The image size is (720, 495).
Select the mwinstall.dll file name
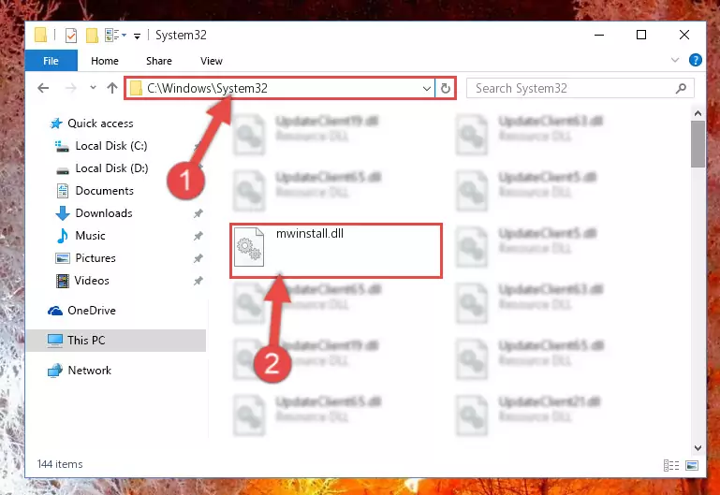(x=310, y=234)
